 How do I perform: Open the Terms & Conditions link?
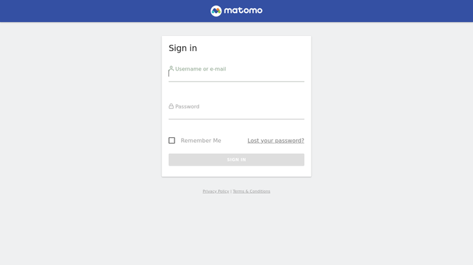point(251,191)
